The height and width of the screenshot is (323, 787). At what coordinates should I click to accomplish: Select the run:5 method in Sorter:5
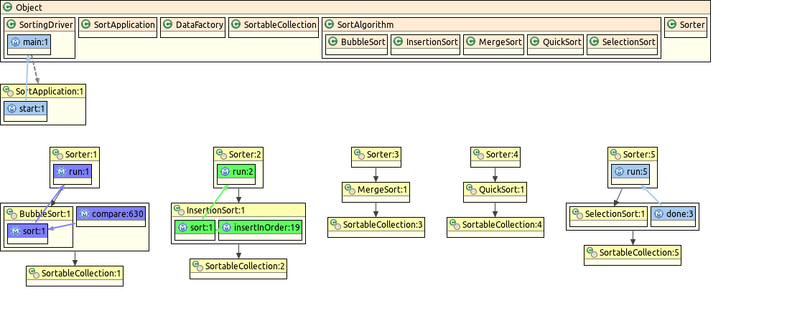click(x=630, y=172)
